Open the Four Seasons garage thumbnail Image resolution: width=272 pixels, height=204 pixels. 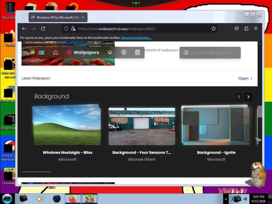click(142, 126)
